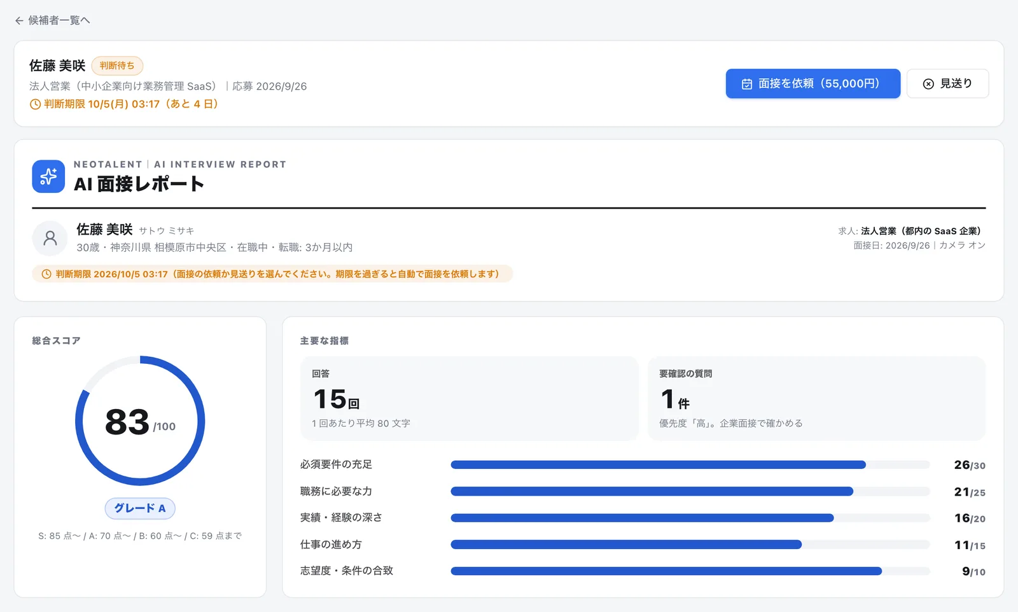1018x612 pixels.
Task: Click the 判断待ち status badge
Action: (x=117, y=66)
